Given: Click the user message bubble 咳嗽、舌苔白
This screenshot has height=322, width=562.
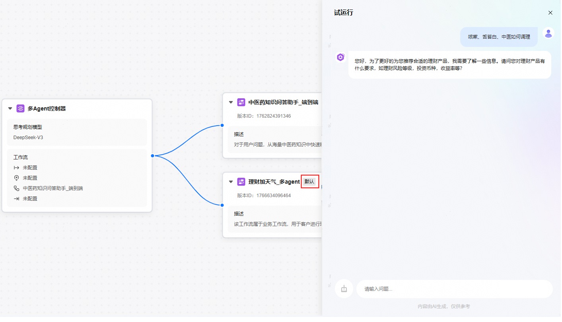Looking at the screenshot, I should 499,37.
